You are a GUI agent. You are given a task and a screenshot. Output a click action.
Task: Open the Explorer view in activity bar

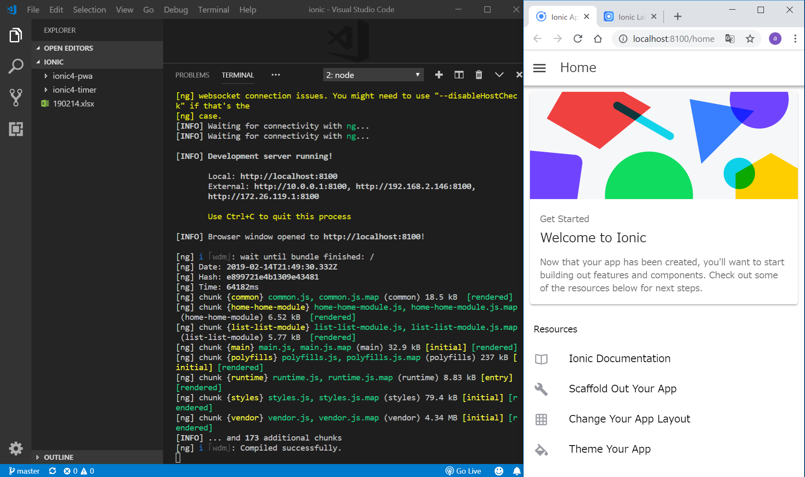pos(16,35)
